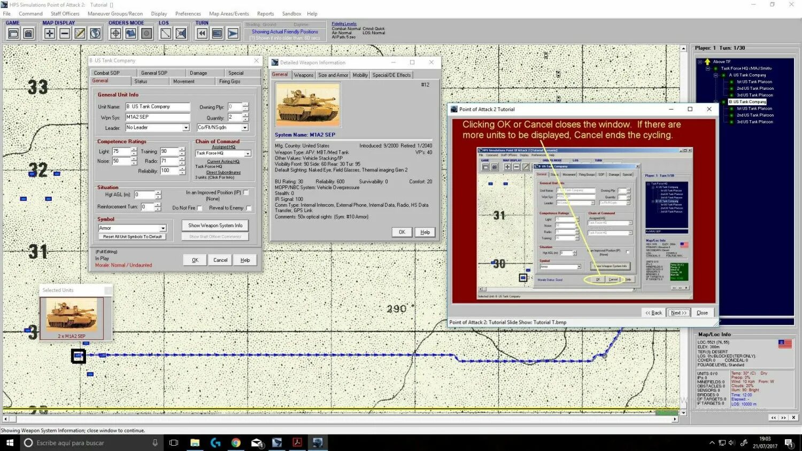Open the Mobility tab in weapon info
The height and width of the screenshot is (451, 802).
[360, 75]
